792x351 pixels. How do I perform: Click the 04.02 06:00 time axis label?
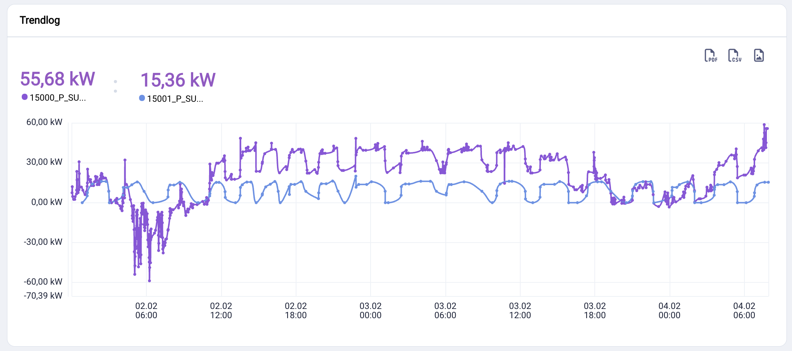click(x=744, y=310)
